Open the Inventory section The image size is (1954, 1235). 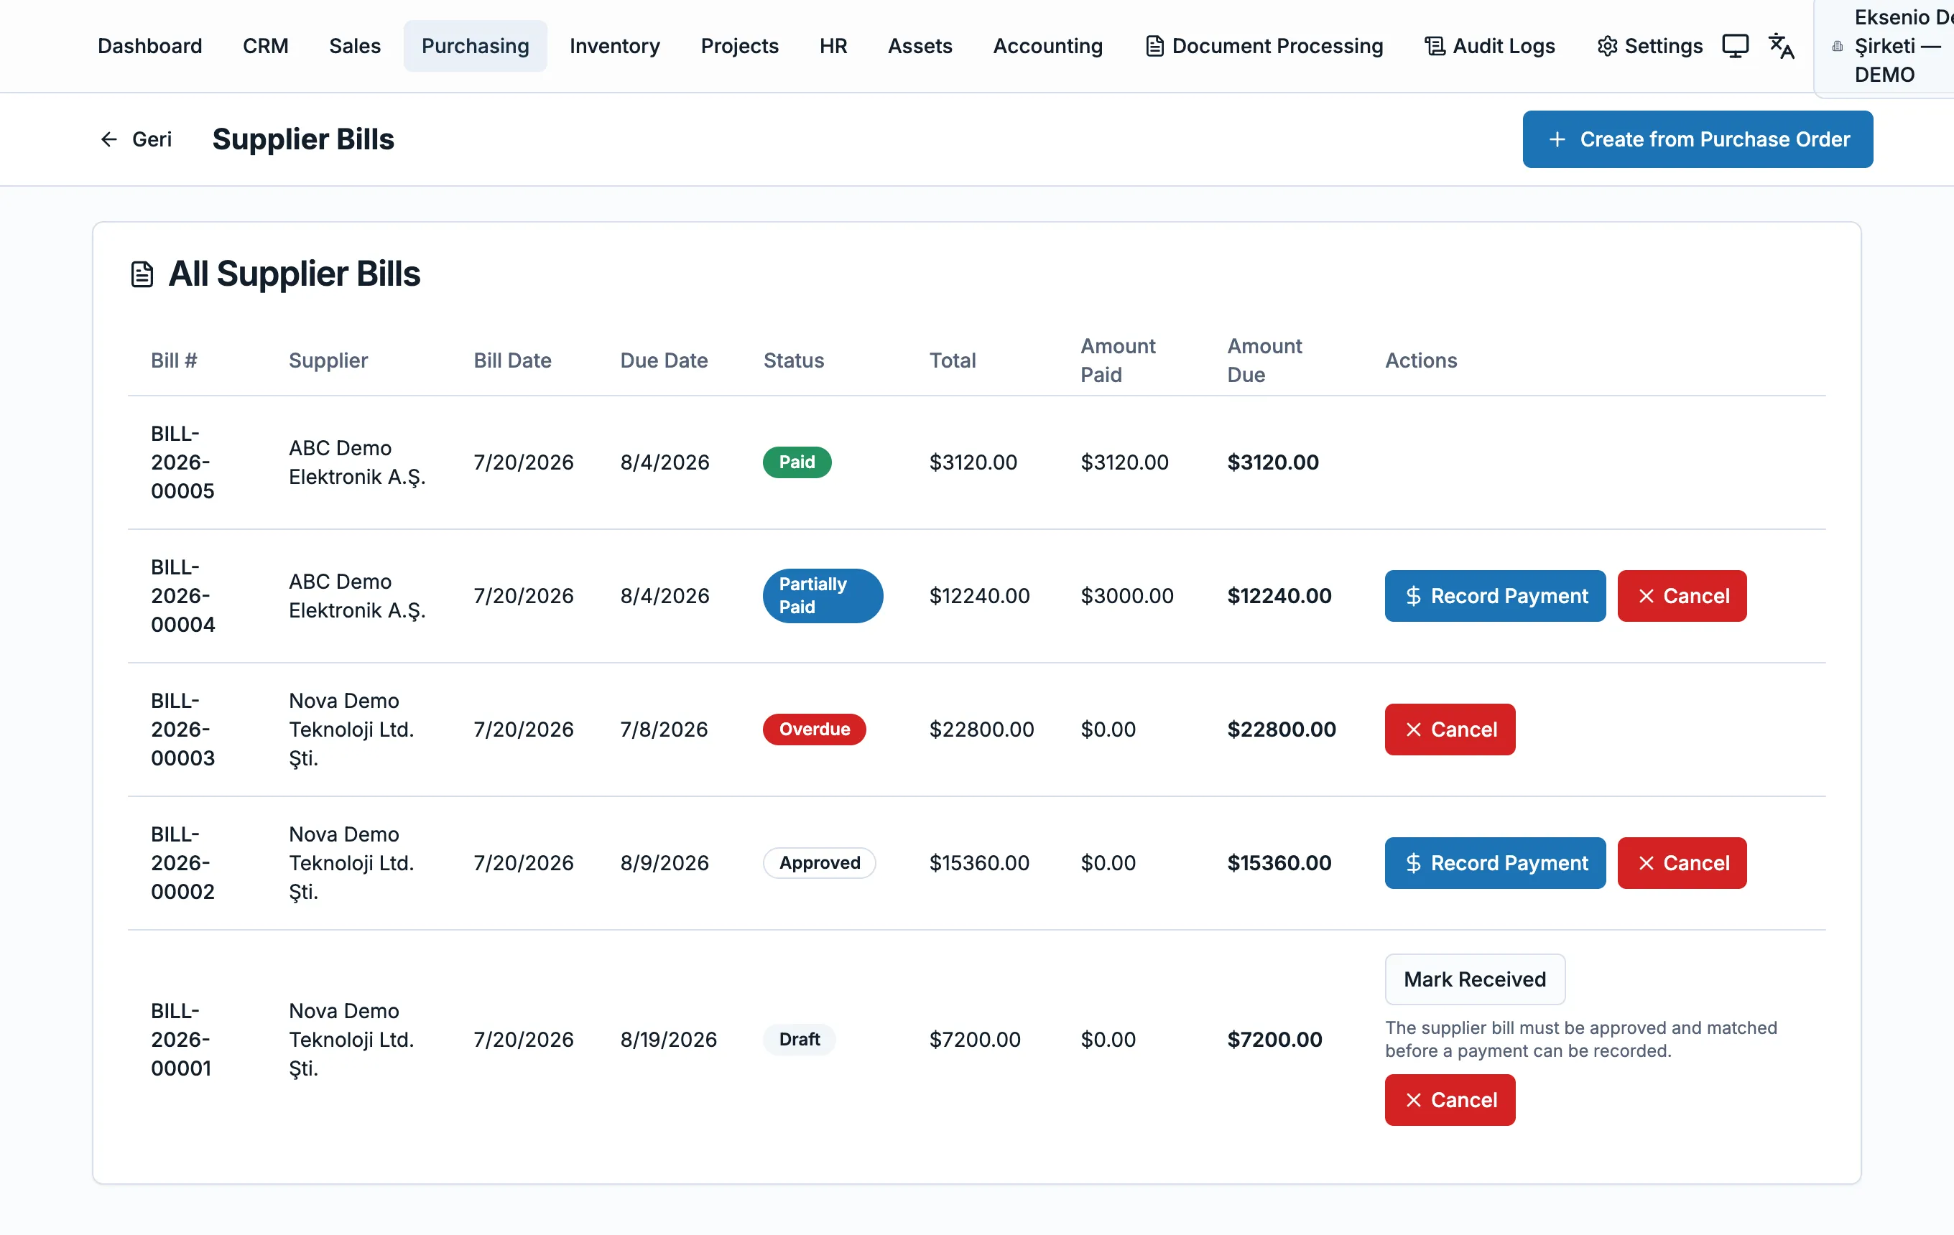614,46
